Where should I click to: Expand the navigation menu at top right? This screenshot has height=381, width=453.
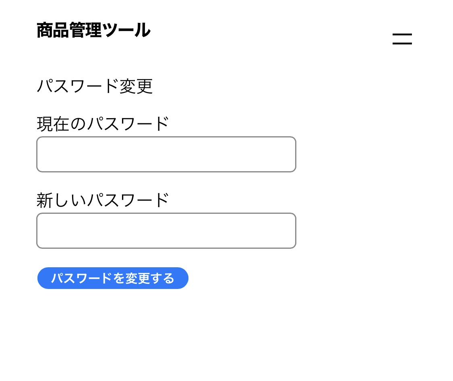click(402, 39)
